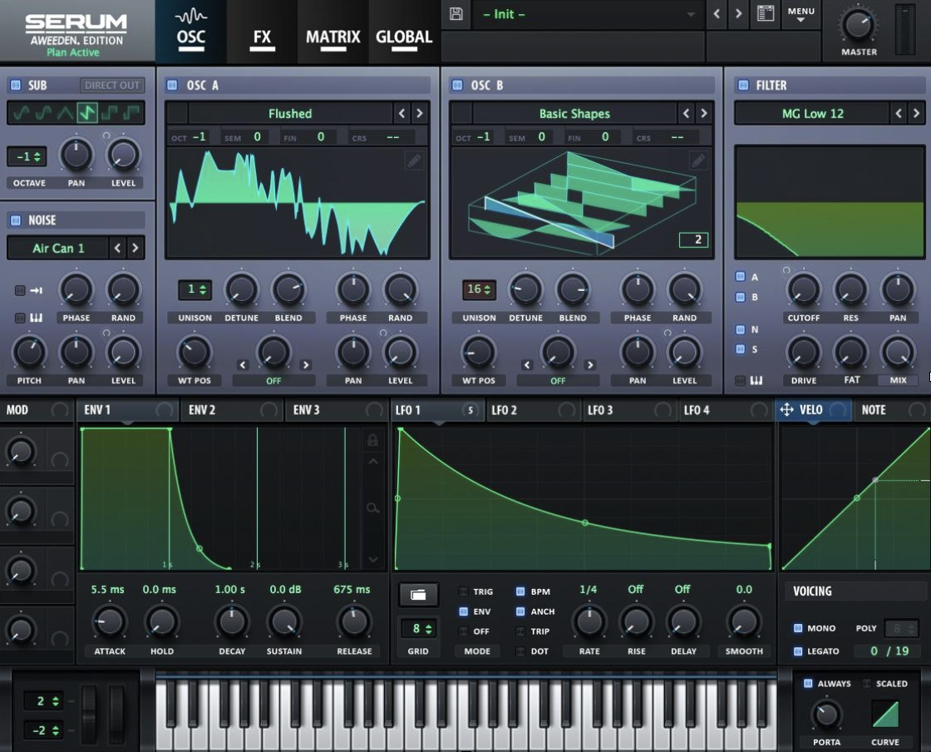
Task: Select the square sub waveform icon
Action: coord(109,112)
